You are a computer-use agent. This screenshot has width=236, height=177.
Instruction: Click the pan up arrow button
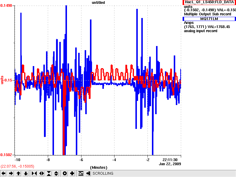[x=18, y=173]
